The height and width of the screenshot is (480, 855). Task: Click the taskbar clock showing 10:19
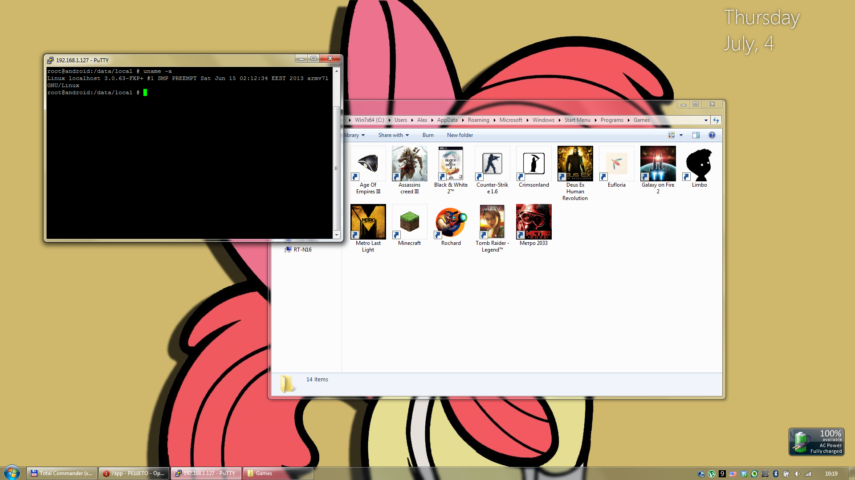(831, 474)
